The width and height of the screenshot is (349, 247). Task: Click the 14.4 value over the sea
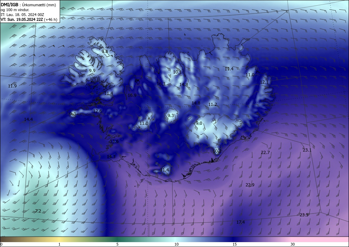[28, 119]
